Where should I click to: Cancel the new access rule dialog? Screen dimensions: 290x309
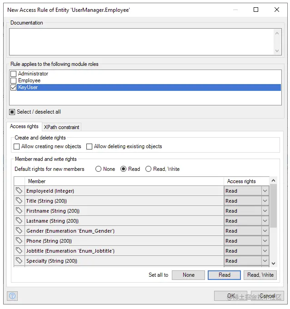point(267,296)
